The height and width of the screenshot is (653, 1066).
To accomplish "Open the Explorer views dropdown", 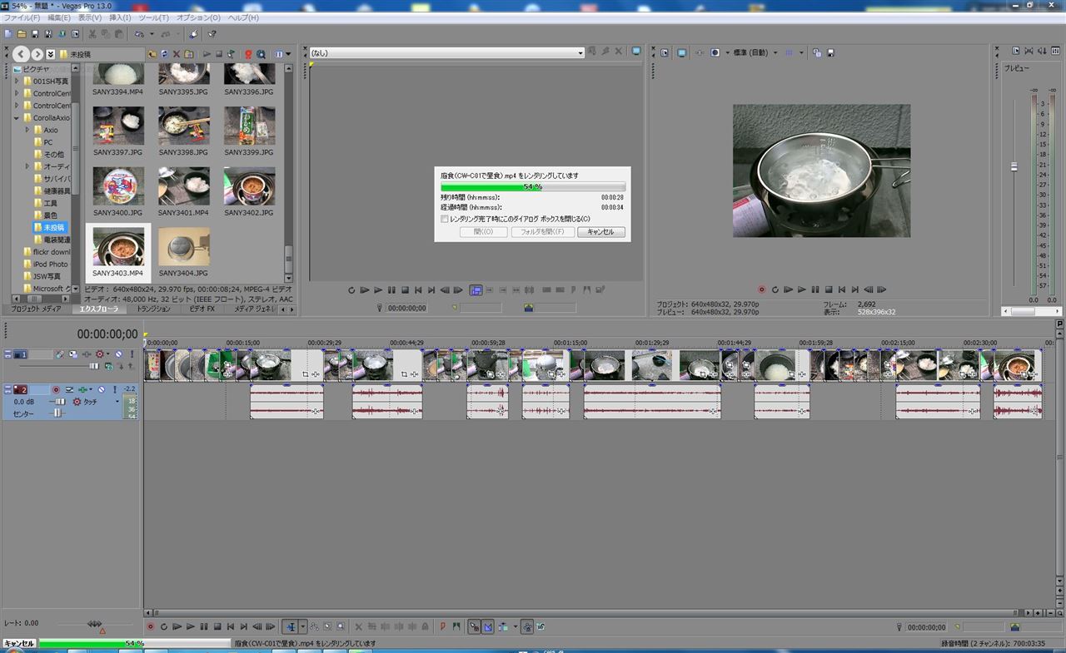I will pyautogui.click(x=288, y=54).
